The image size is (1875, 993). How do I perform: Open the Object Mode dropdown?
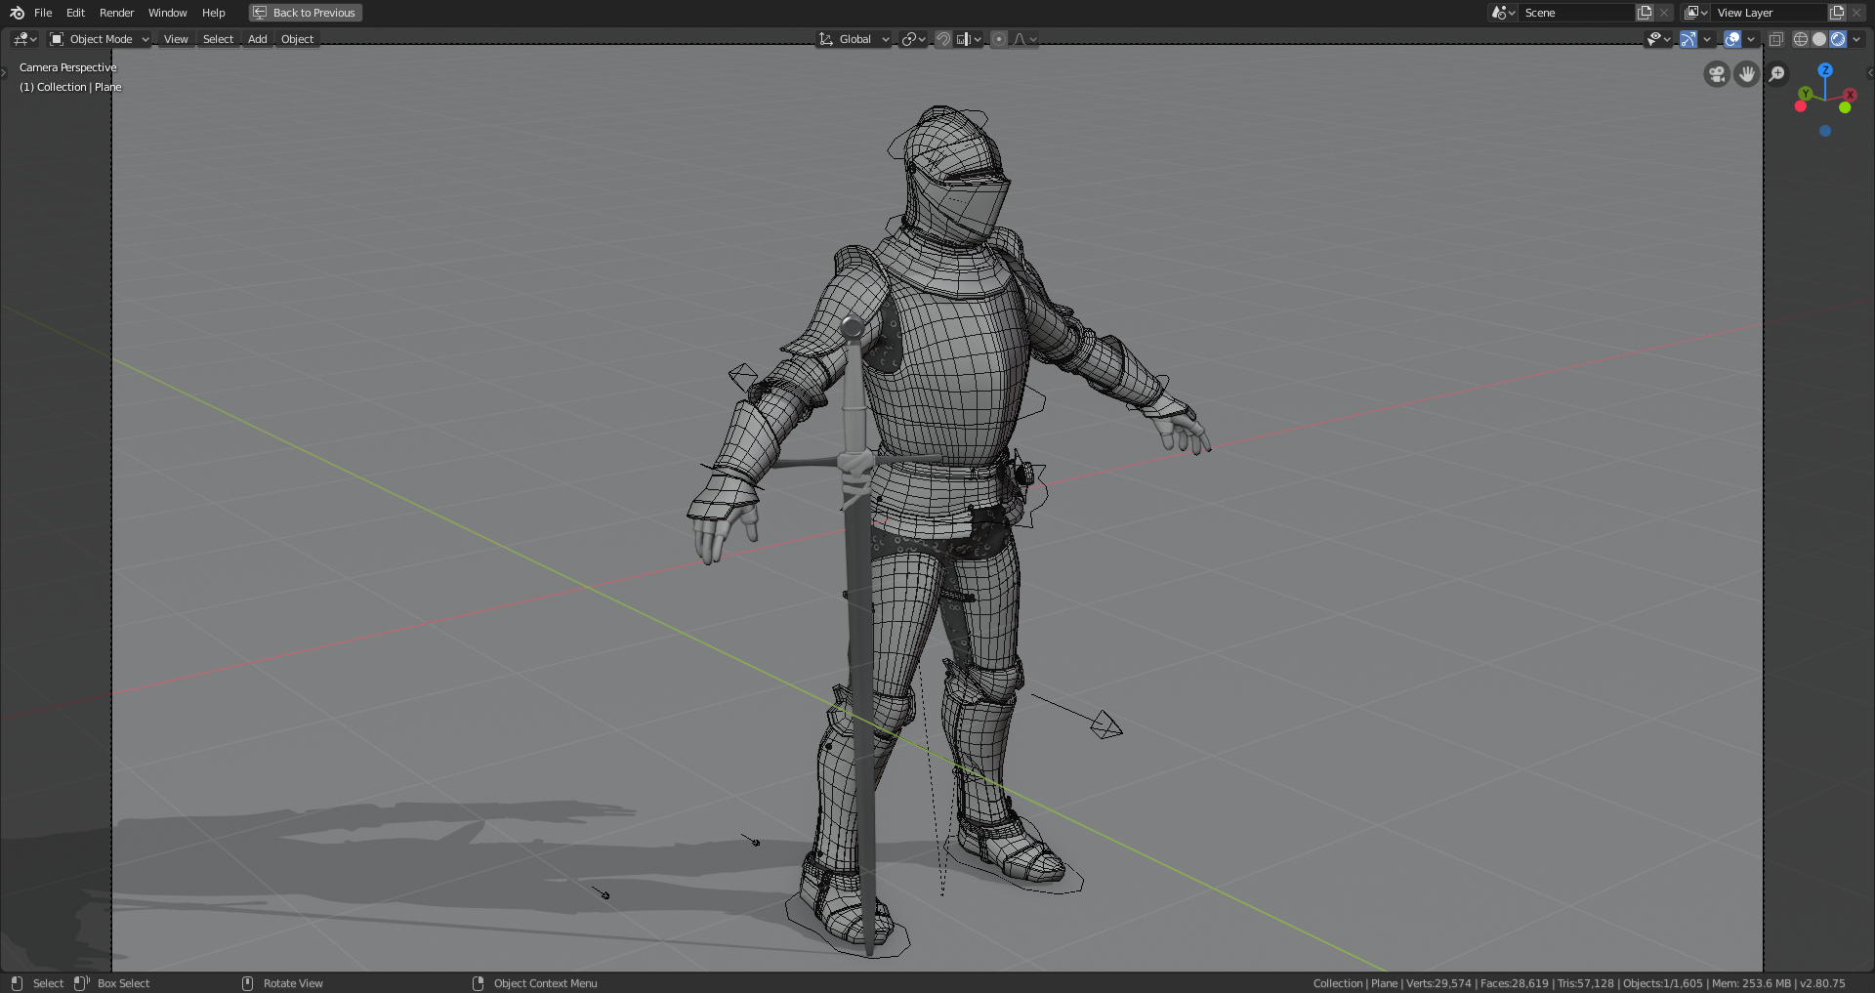[x=99, y=39]
